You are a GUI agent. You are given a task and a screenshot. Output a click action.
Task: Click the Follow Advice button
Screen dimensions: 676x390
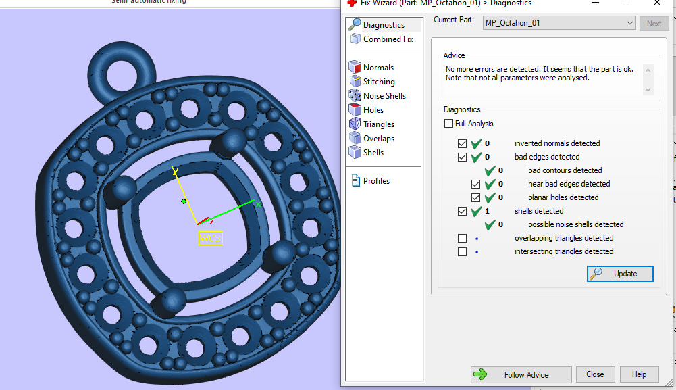coord(521,374)
